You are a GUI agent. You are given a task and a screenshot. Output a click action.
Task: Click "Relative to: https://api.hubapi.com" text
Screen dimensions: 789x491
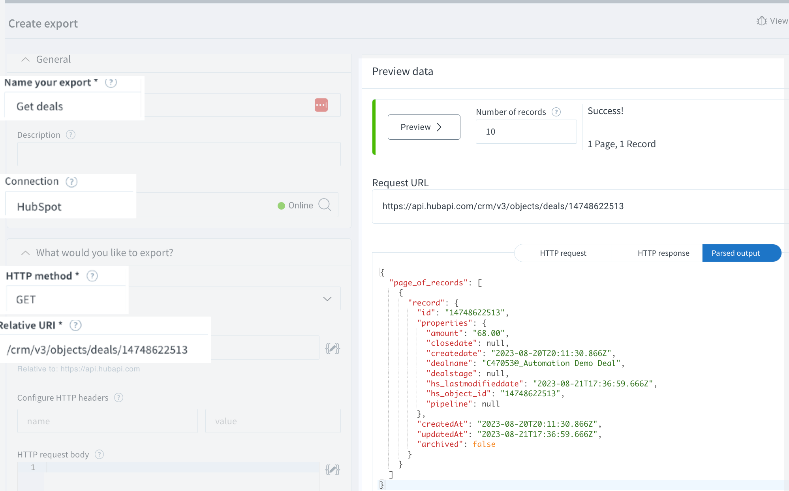[x=79, y=369]
